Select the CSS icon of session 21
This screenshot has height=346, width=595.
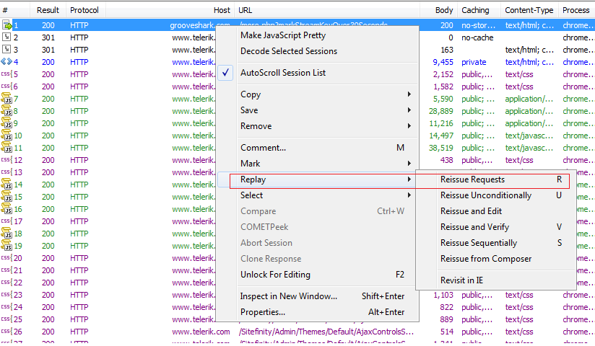tap(6, 270)
